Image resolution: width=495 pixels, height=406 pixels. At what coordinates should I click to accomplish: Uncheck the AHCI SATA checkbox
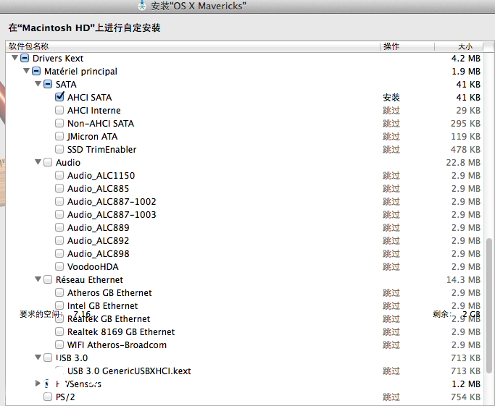coord(59,97)
